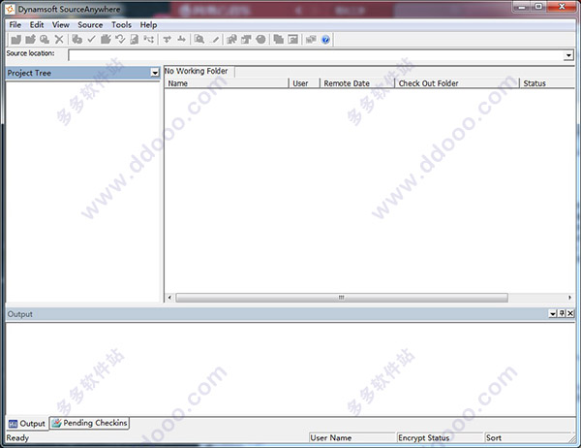Click the globe toolbar icon
581x448 pixels.
point(260,40)
